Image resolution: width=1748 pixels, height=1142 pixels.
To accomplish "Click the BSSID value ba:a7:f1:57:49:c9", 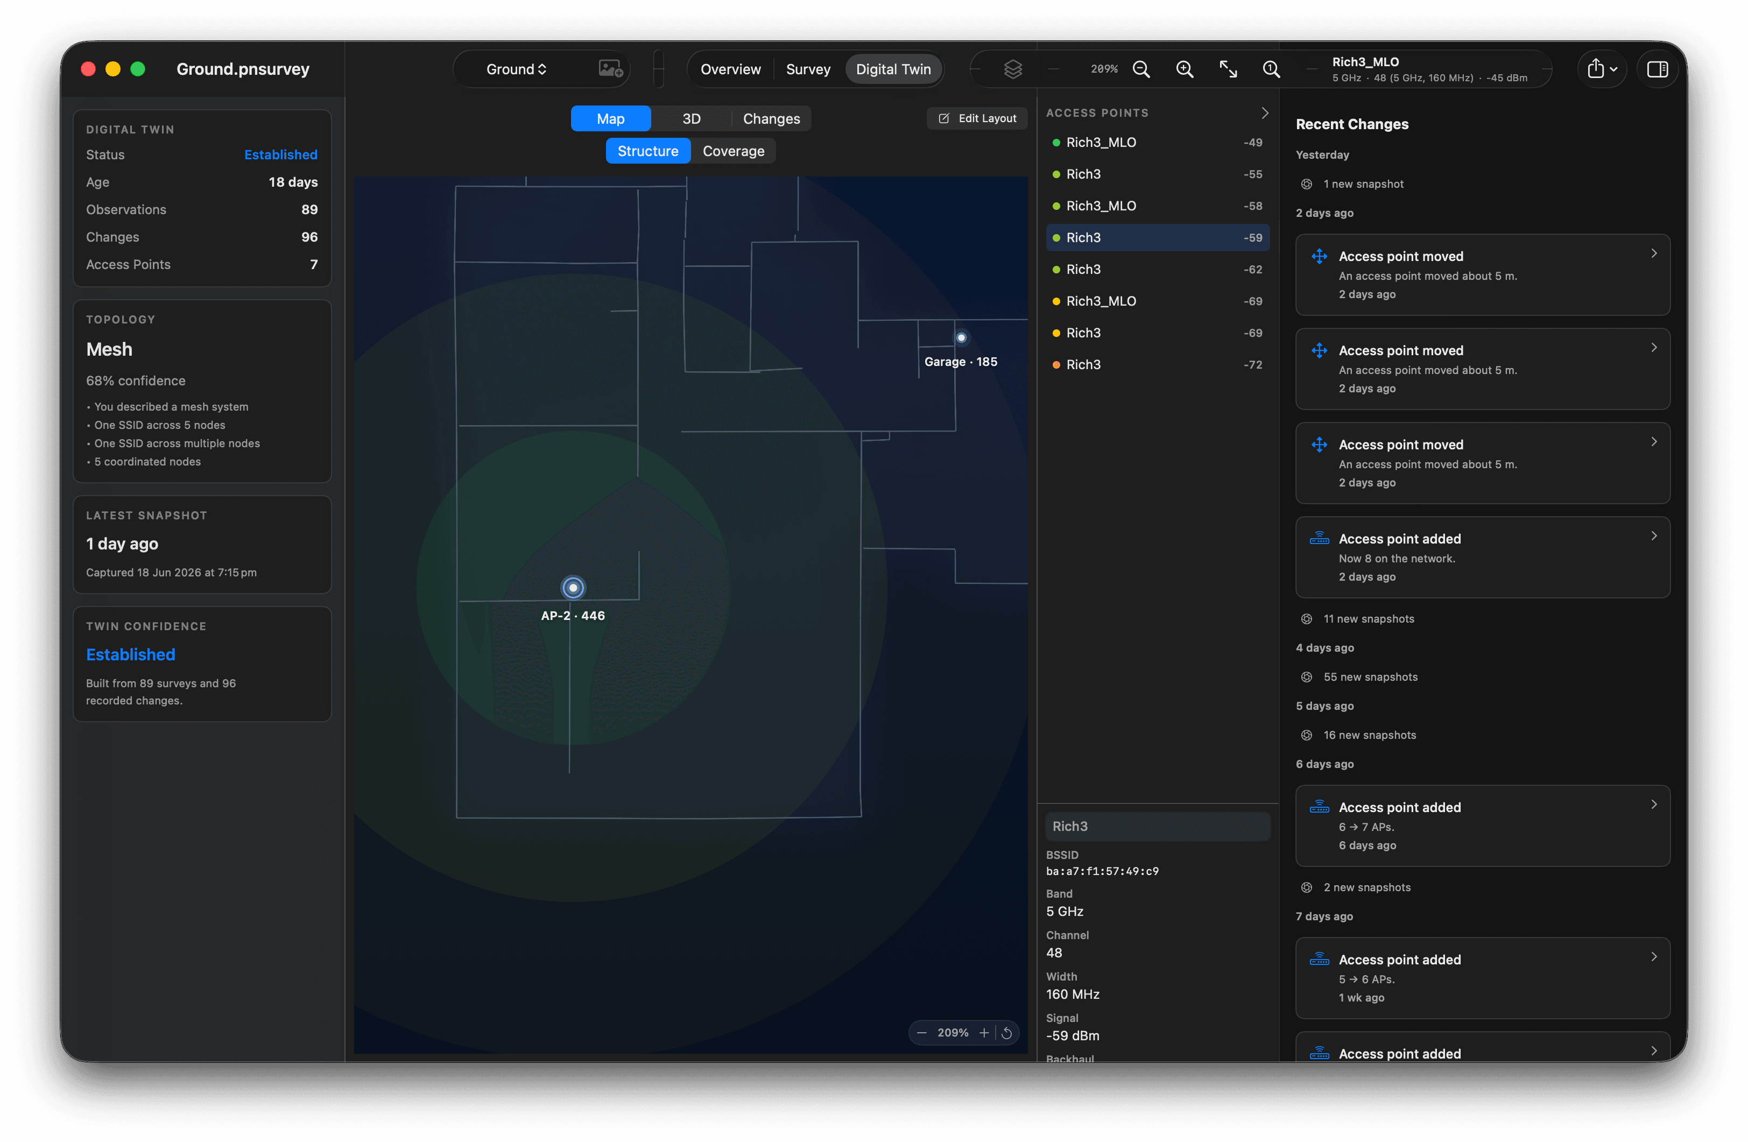I will coord(1102,872).
